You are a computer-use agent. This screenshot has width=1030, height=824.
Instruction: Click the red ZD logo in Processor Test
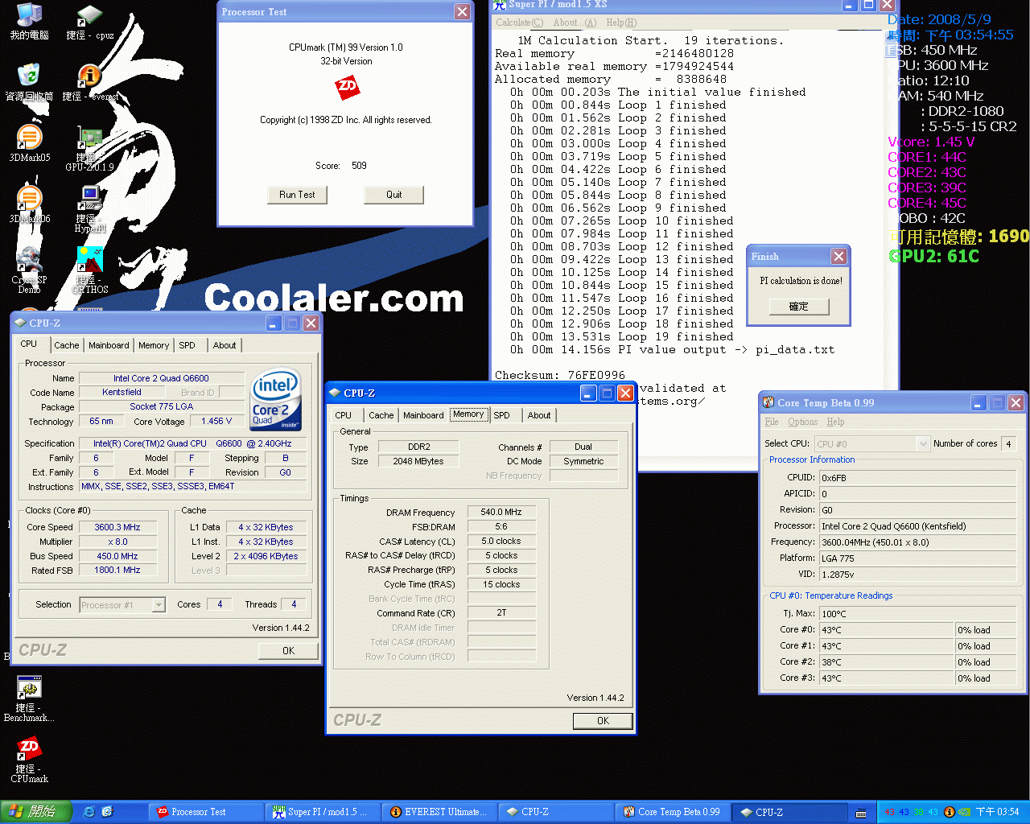[347, 87]
